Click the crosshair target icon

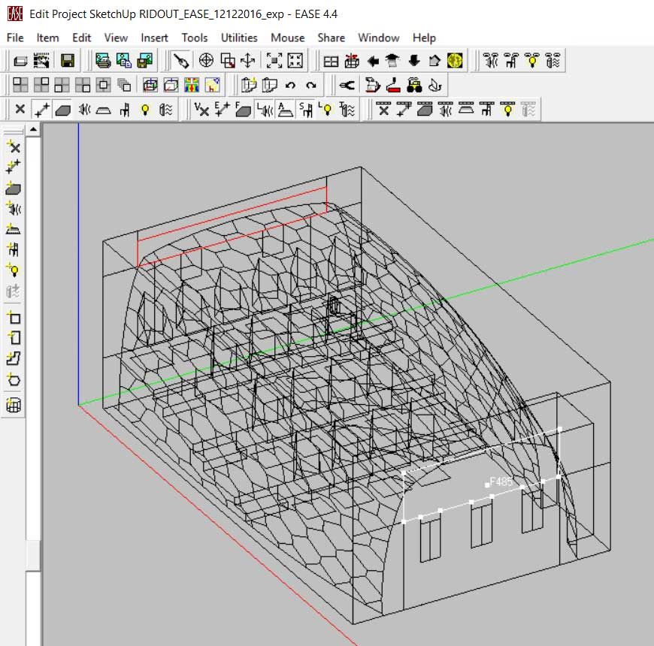tap(206, 61)
